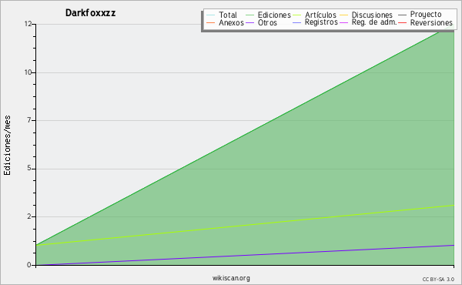Click the purple Otros color line swatch
The image size is (462, 285).
[249, 22]
